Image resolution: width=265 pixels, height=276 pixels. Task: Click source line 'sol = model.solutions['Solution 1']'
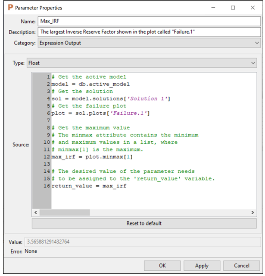(x=111, y=98)
